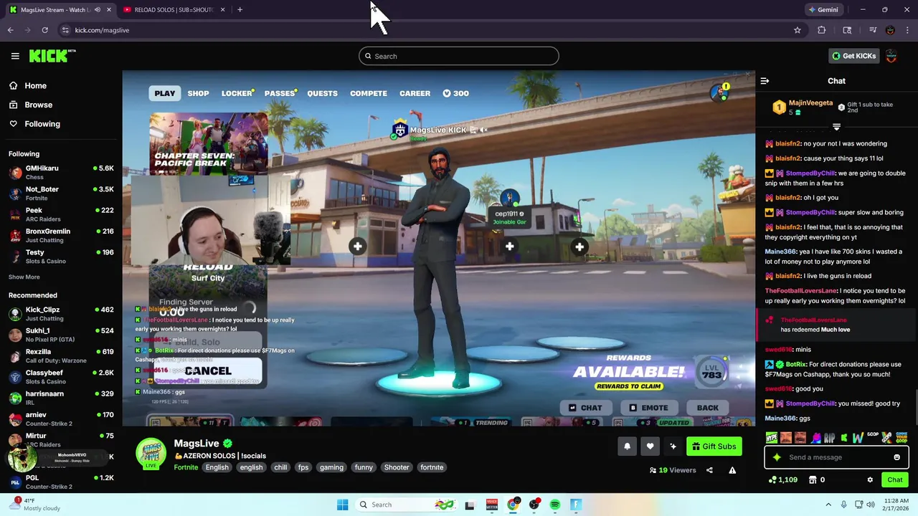Click the Get KICKs button
This screenshot has width=918, height=516.
853,56
